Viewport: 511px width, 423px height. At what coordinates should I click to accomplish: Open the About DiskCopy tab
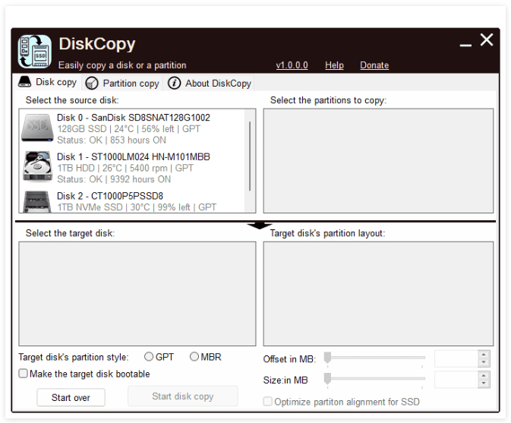(x=210, y=83)
